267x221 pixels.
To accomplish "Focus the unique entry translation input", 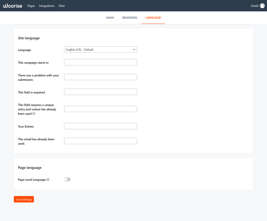I will (x=100, y=109).
